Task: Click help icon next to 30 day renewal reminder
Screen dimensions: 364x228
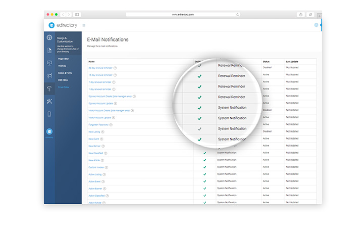Action: (x=115, y=68)
